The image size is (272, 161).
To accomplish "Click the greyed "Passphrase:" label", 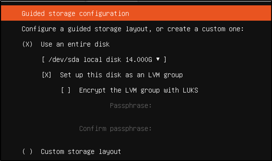I will point(131,106).
